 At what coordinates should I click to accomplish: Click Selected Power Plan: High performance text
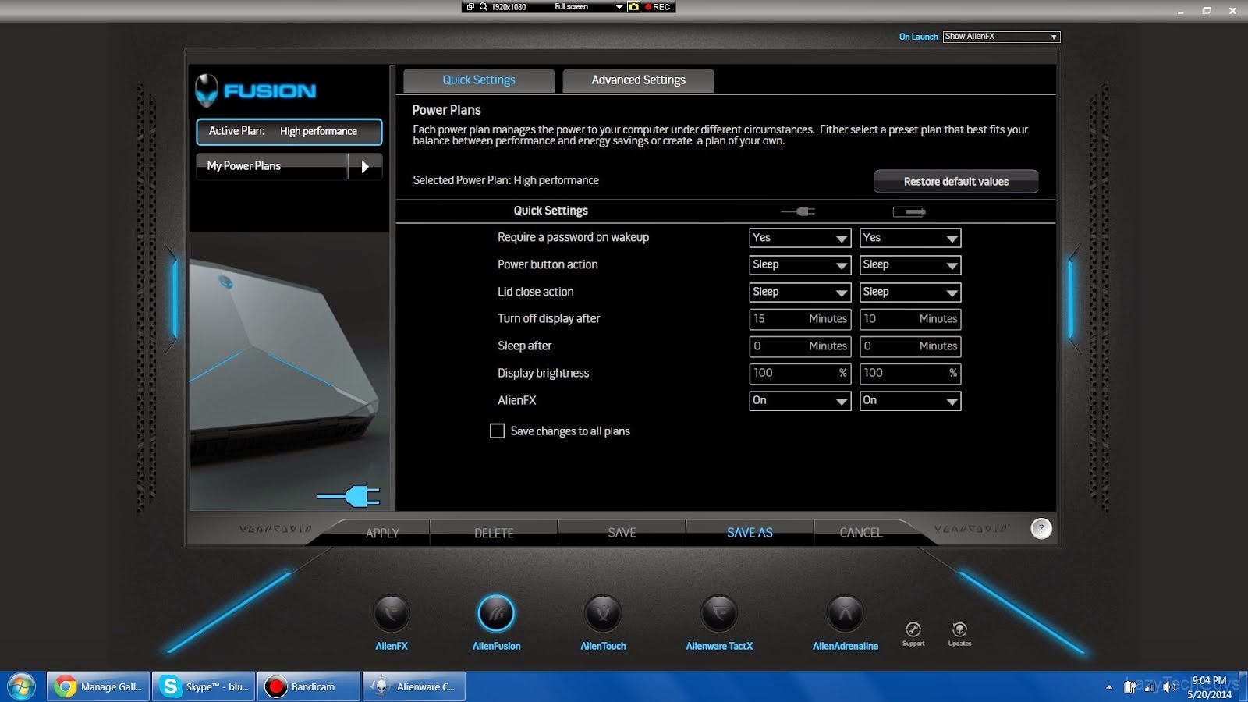pos(505,180)
